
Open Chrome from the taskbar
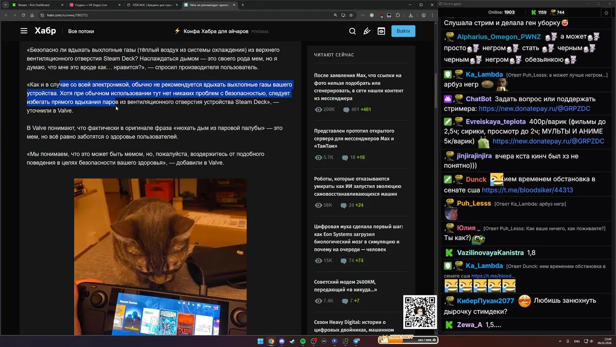[x=271, y=341]
